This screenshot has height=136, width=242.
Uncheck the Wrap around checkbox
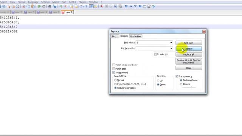(x=114, y=73)
